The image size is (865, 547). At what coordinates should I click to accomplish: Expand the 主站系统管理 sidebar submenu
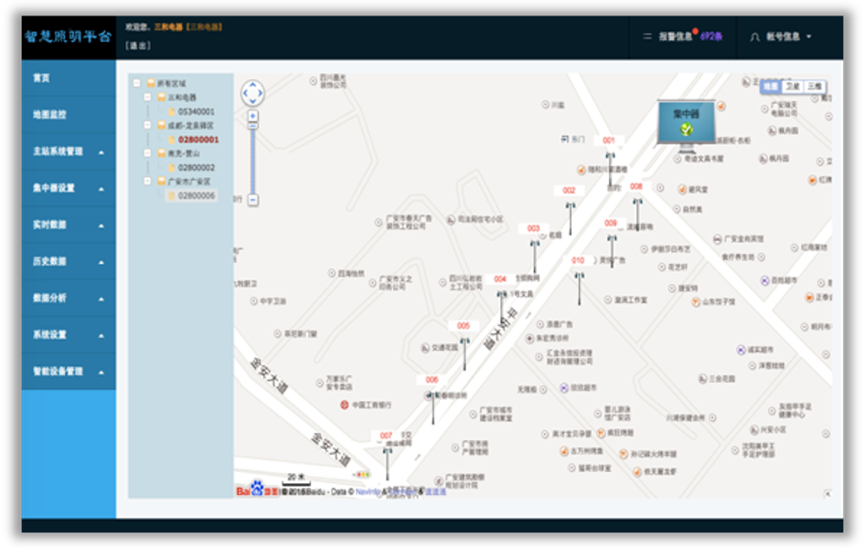pyautogui.click(x=101, y=152)
